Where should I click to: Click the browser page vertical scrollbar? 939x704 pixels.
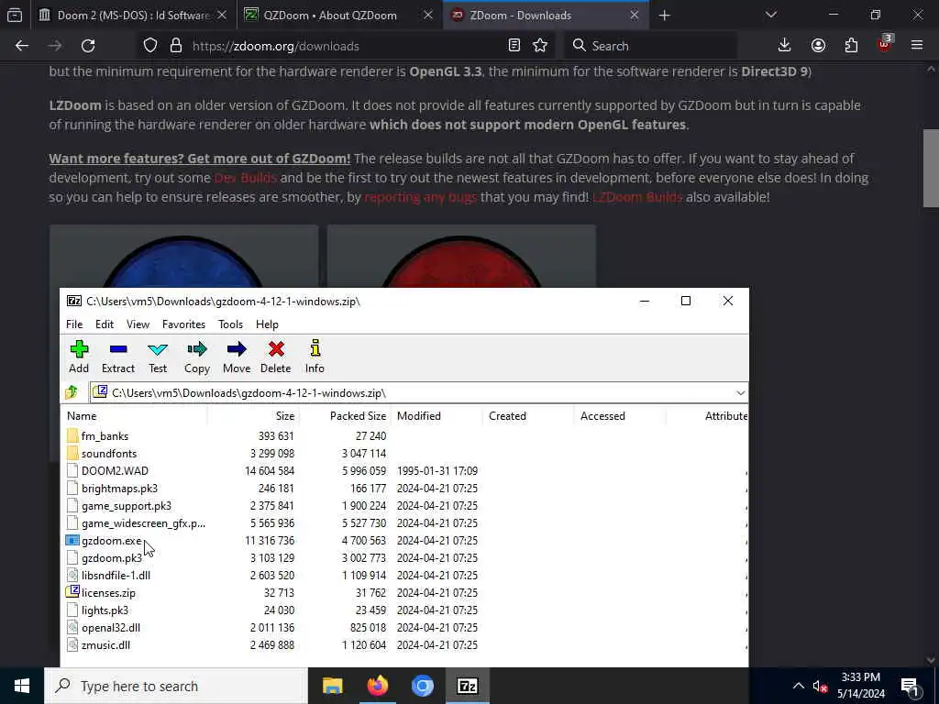click(931, 169)
